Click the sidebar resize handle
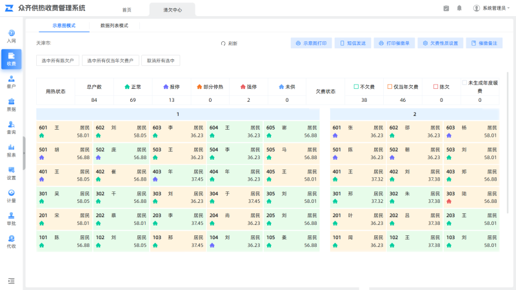 (24, 153)
